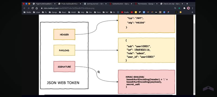217x97 pixels.
Task: Open the Figma bookmark icon
Action: [168, 12]
